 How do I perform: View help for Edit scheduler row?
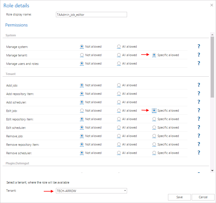[x=199, y=127]
